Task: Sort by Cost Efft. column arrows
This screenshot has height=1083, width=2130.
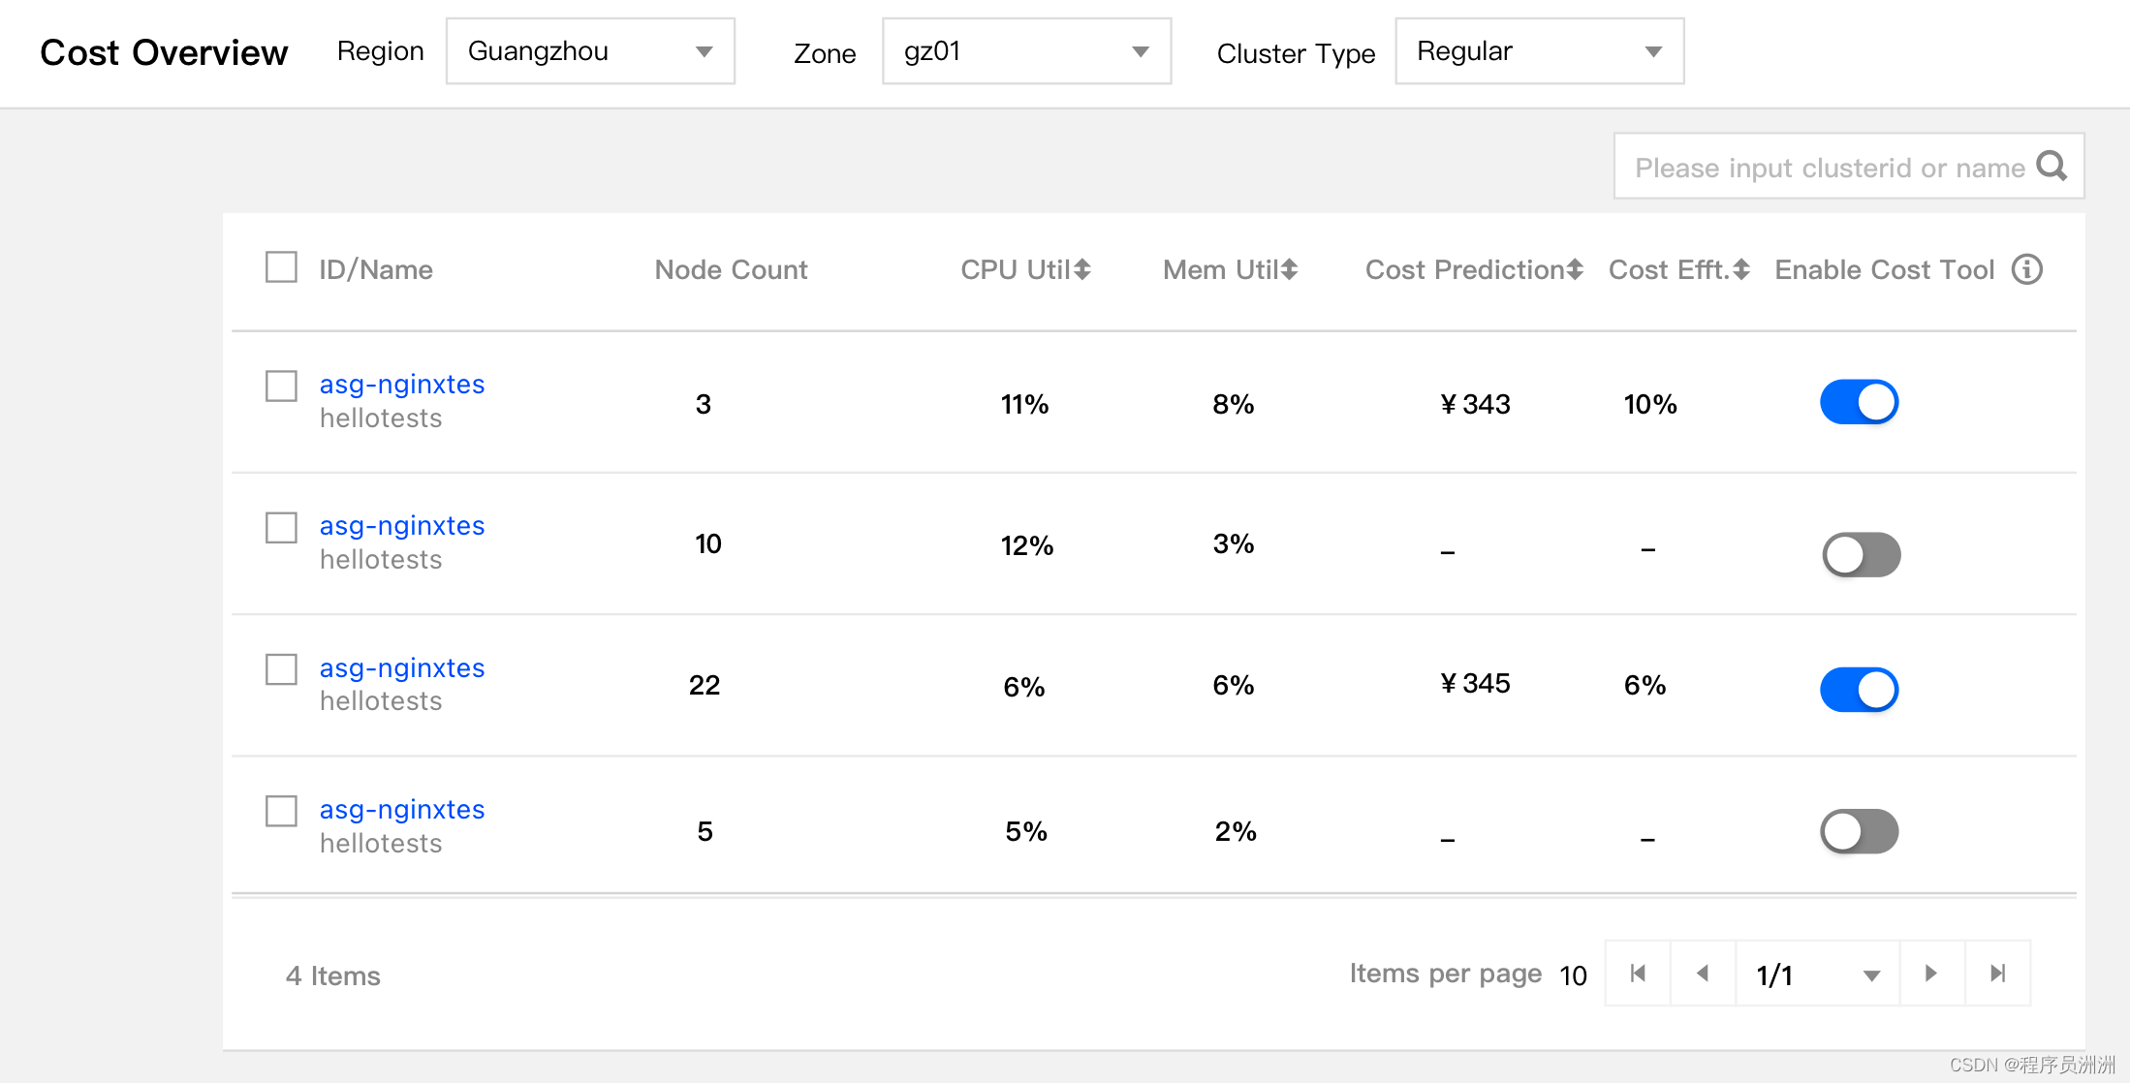Action: pos(1741,269)
